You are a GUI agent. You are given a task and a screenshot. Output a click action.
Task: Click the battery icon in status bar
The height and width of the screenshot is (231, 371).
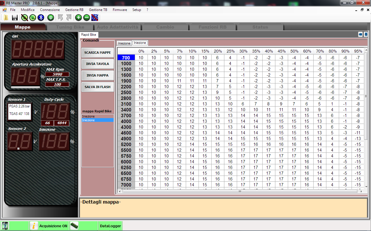(x=5, y=226)
